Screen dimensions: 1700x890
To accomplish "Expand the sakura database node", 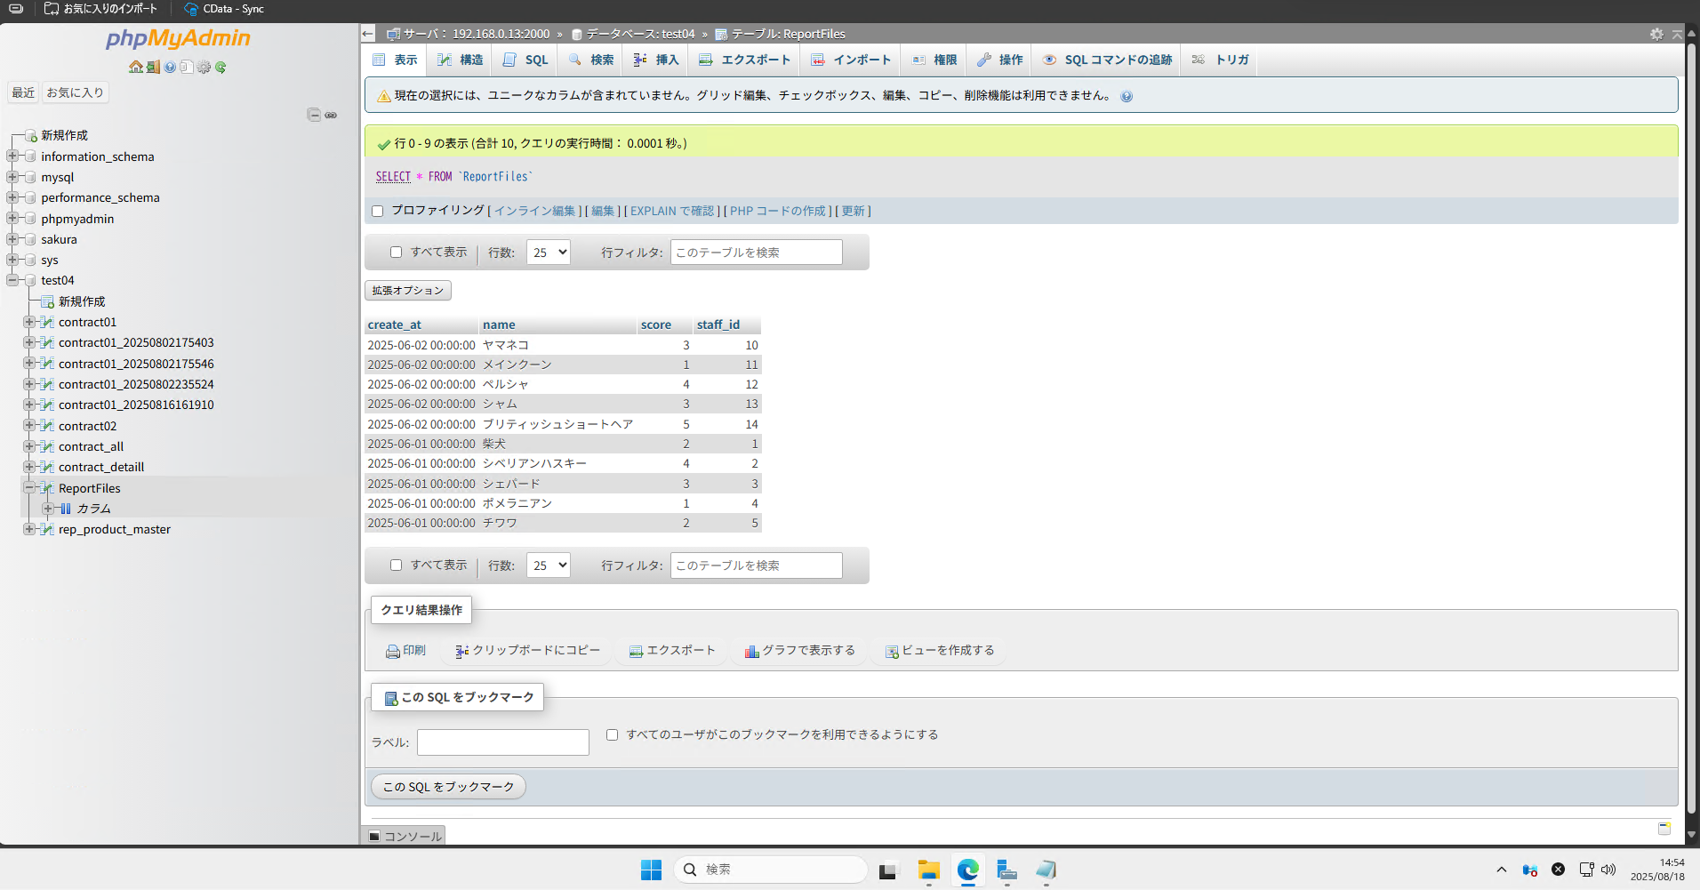I will (12, 239).
